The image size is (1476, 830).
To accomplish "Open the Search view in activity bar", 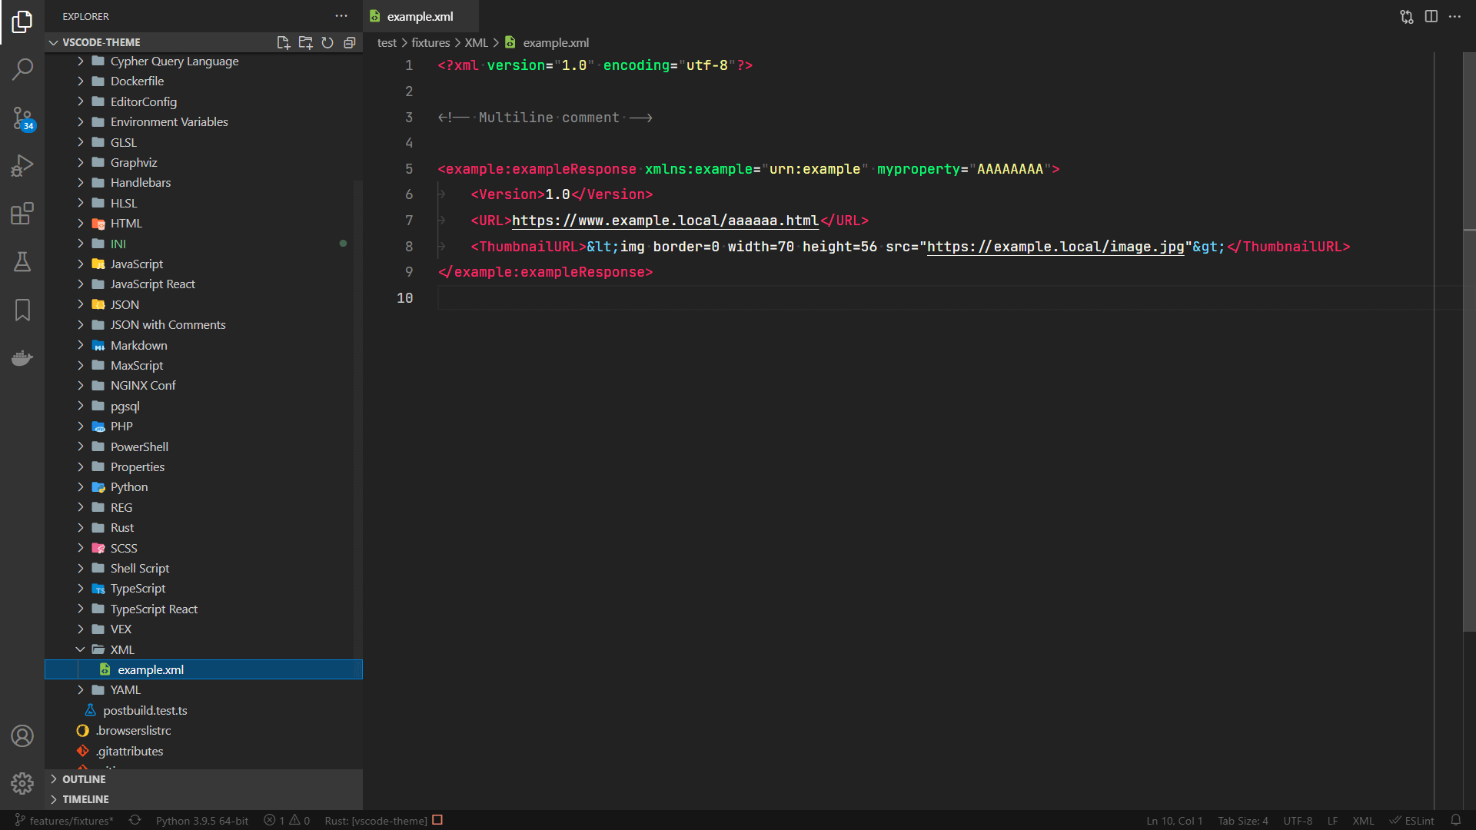I will [x=22, y=69].
